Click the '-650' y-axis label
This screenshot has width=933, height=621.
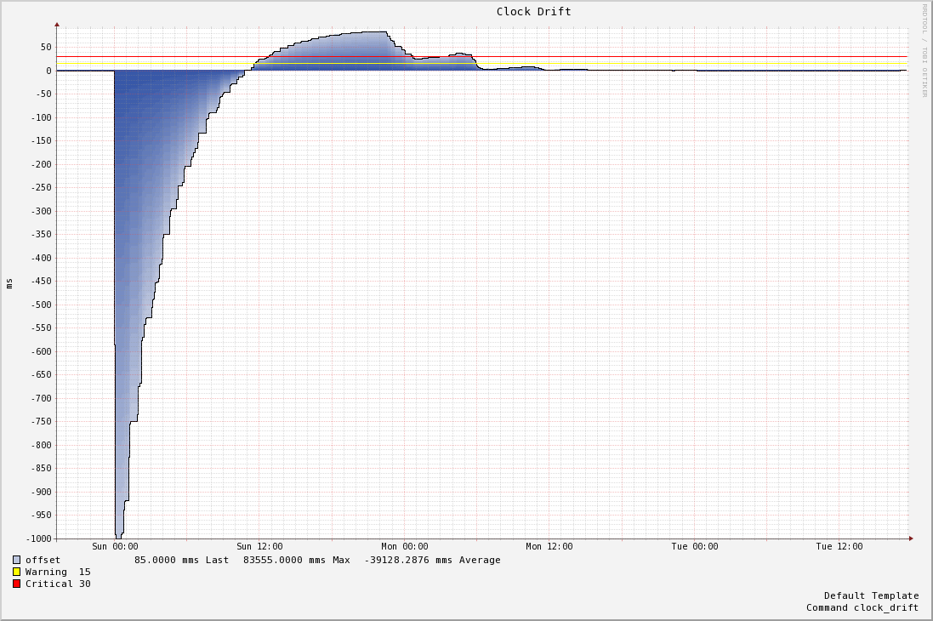pyautogui.click(x=41, y=374)
